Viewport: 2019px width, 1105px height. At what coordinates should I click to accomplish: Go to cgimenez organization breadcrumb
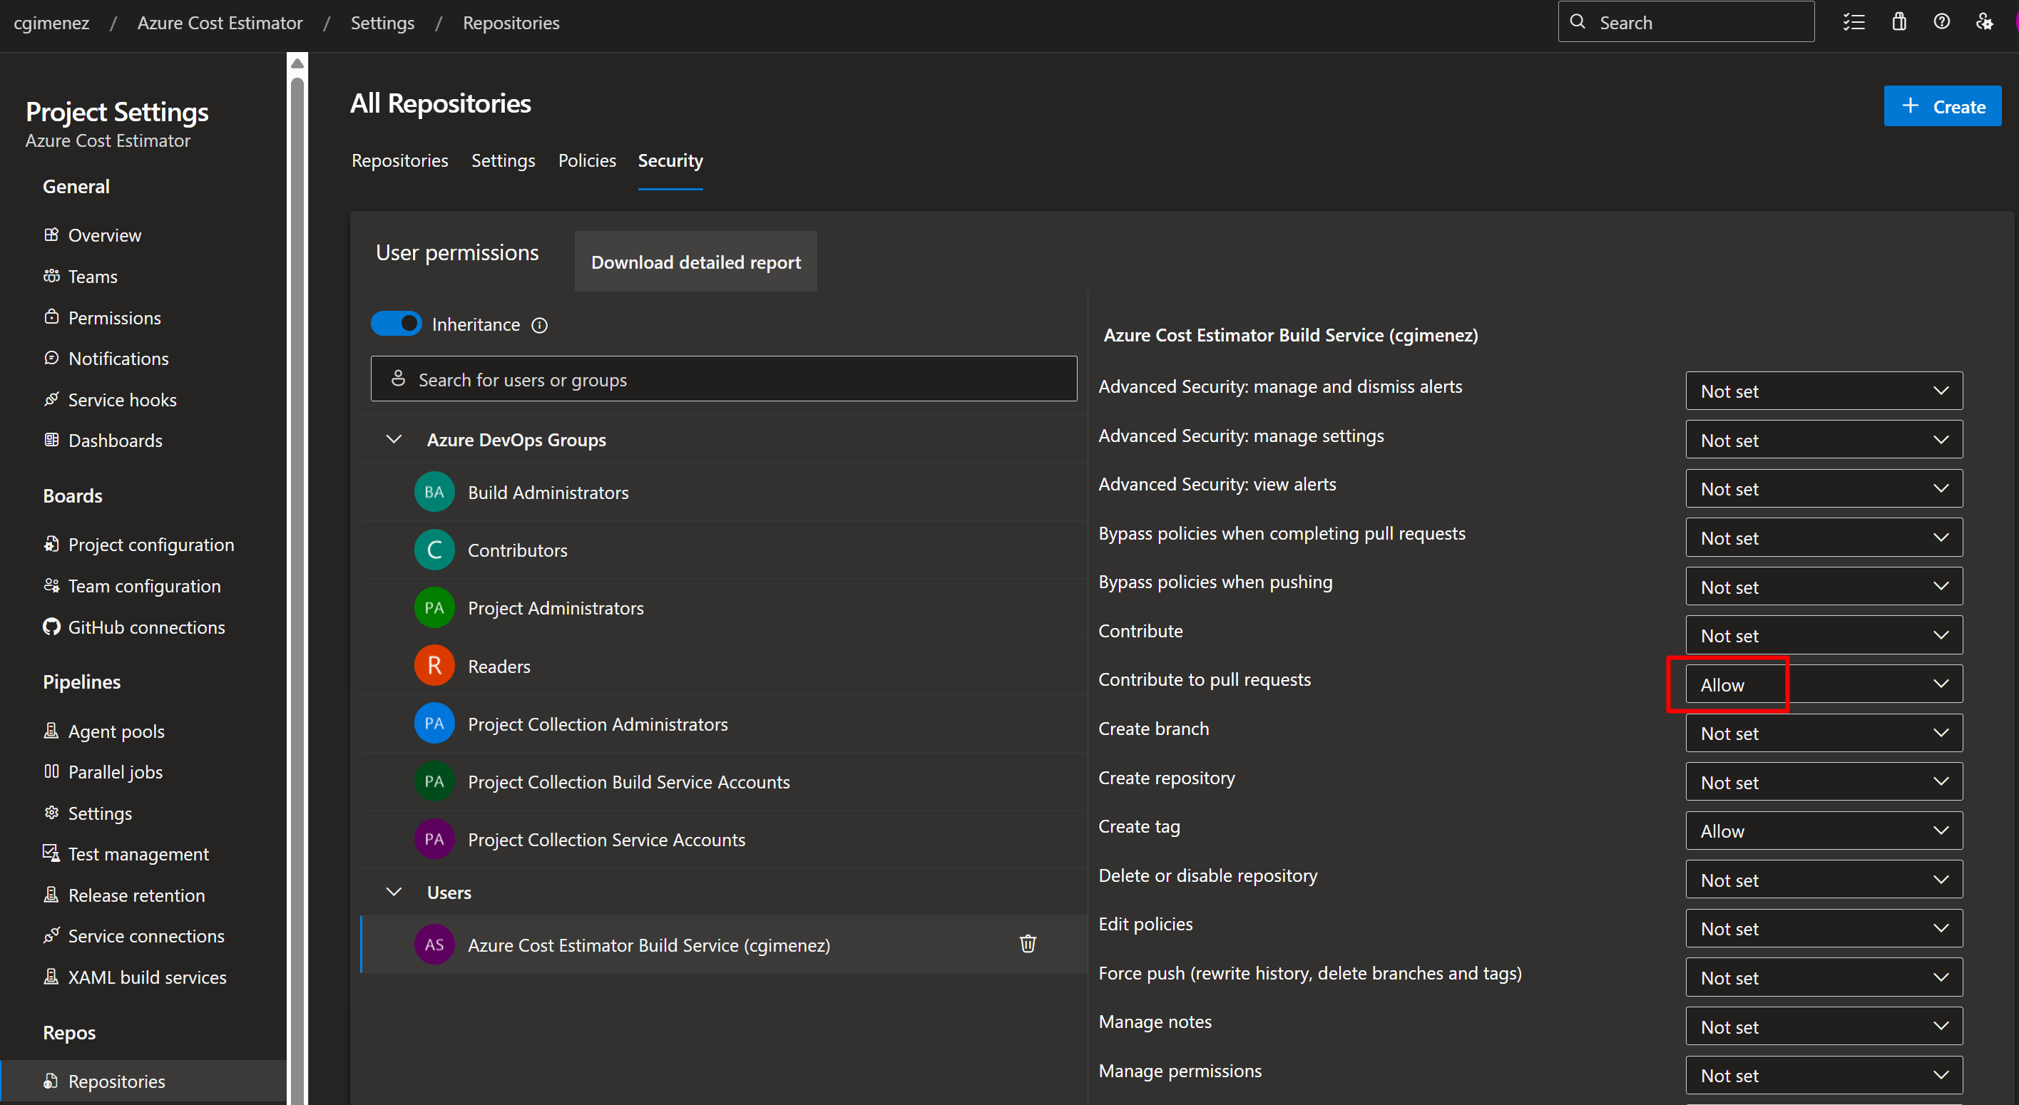(x=52, y=23)
